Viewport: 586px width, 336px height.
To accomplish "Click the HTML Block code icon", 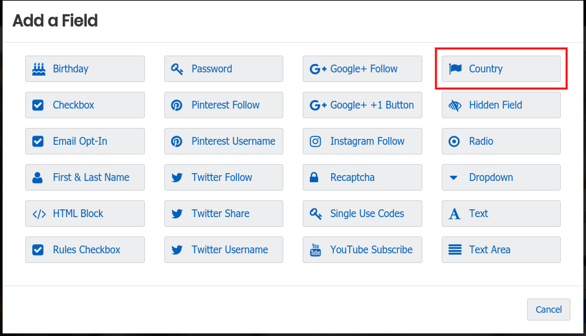I will point(38,213).
